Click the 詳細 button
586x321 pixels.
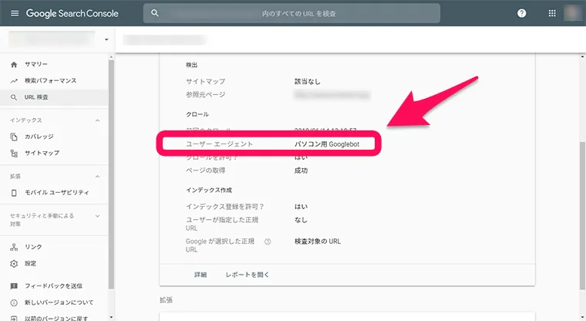pyautogui.click(x=200, y=275)
